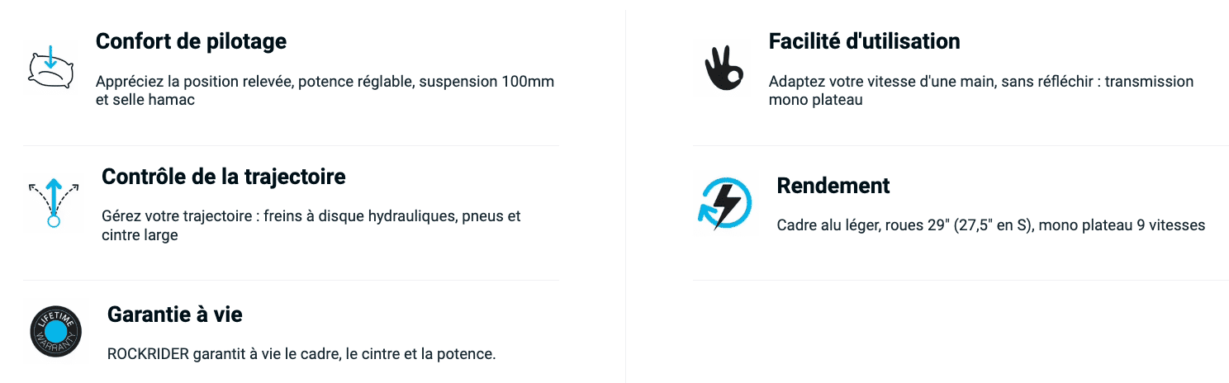
Task: Click the Cadre alu léger description
Action: (x=991, y=225)
